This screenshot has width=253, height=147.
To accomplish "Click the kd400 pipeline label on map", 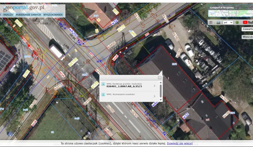I will click(111, 45).
